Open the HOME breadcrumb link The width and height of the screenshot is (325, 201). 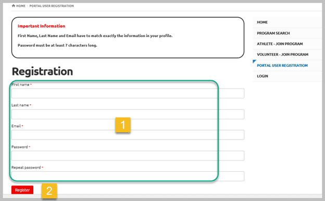coord(21,6)
